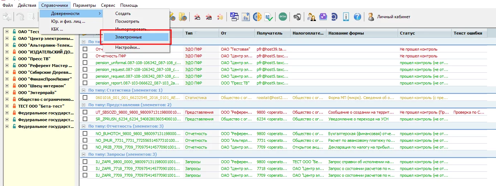Screen dimensions: 496x186
Task: Expand the ООО "Энтерпрайз" tree node
Action: pyautogui.click(x=7, y=93)
